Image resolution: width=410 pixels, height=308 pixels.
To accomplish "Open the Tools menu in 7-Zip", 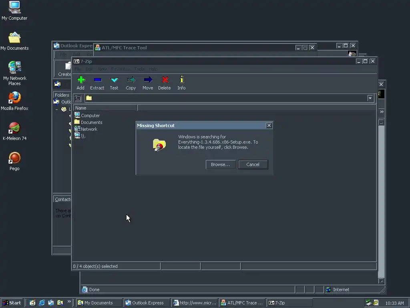I will tap(139, 69).
